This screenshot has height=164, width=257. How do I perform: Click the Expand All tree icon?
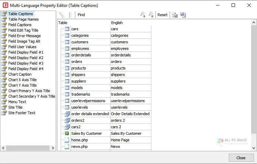point(62,15)
